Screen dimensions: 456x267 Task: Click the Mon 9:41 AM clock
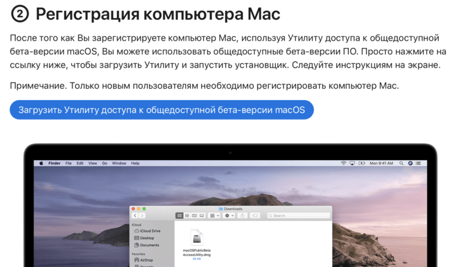[381, 163]
